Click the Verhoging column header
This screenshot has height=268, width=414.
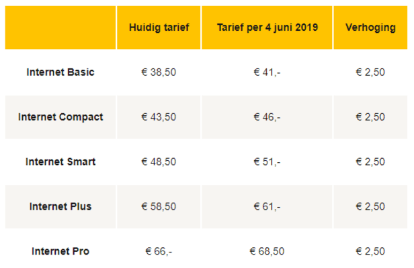click(370, 27)
